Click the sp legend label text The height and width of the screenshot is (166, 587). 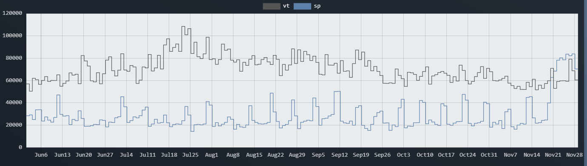tap(317, 6)
